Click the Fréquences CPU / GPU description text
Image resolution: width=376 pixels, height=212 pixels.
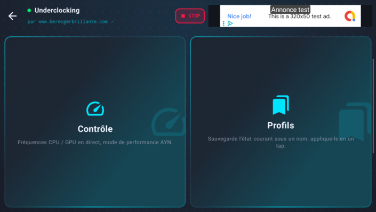[95, 143]
